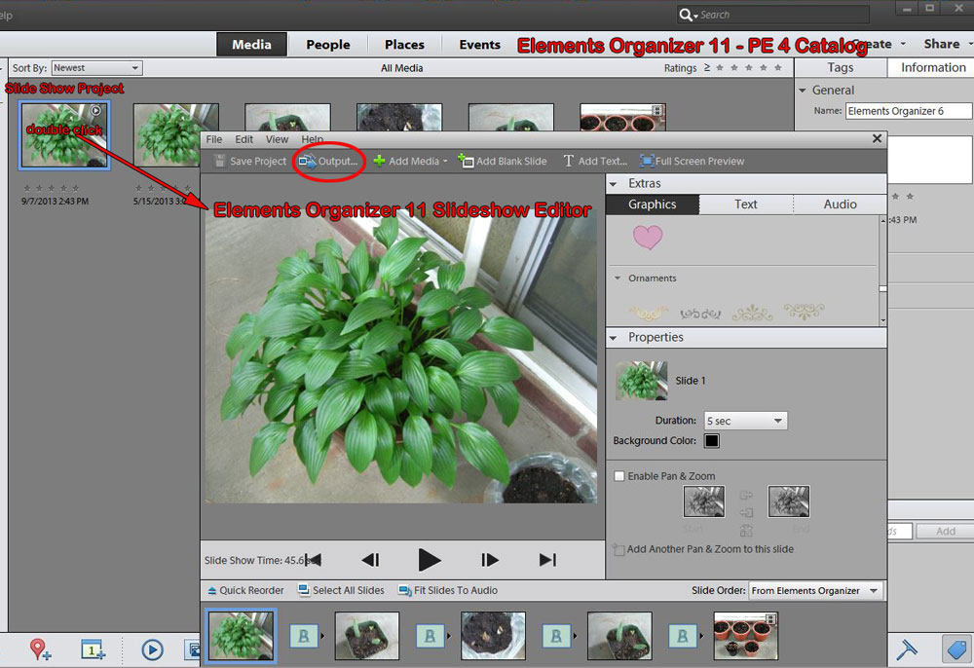Click the Pan & Zoom end thumbnail

(789, 501)
